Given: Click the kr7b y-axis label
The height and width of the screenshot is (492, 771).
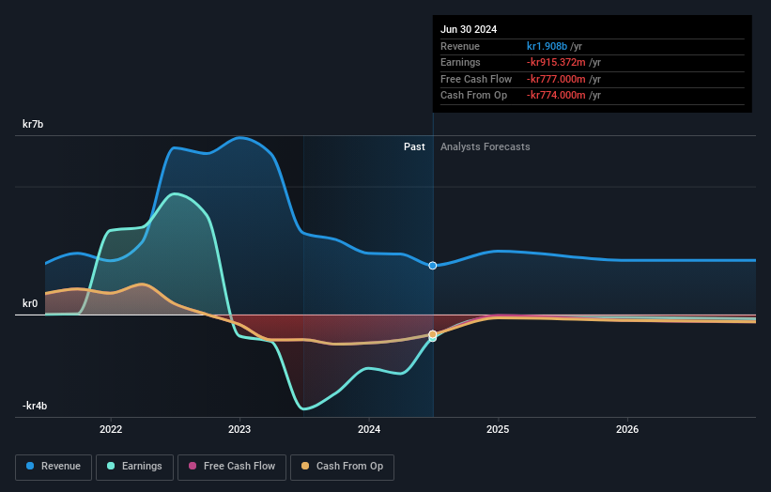Looking at the screenshot, I should pos(33,124).
